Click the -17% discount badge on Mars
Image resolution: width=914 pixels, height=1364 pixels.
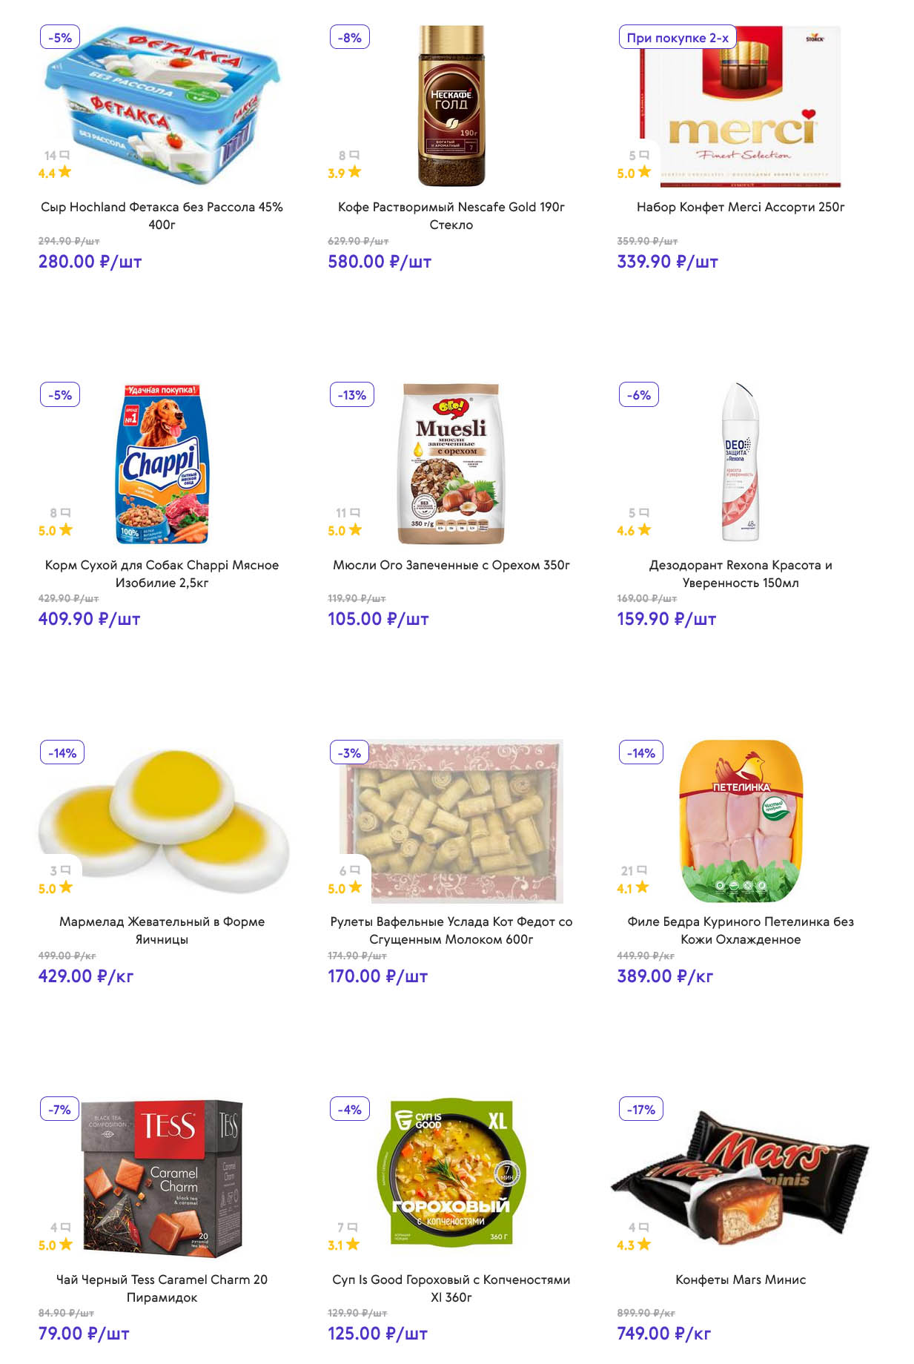[x=640, y=1109]
